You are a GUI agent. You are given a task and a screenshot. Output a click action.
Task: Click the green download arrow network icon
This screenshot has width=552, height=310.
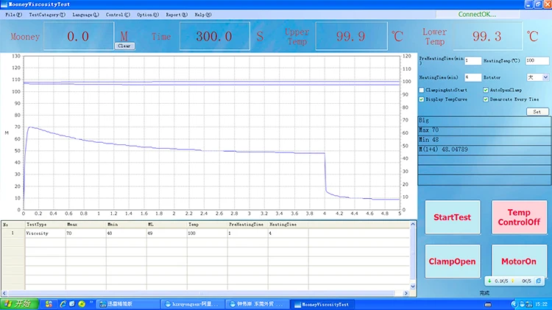coord(489,281)
